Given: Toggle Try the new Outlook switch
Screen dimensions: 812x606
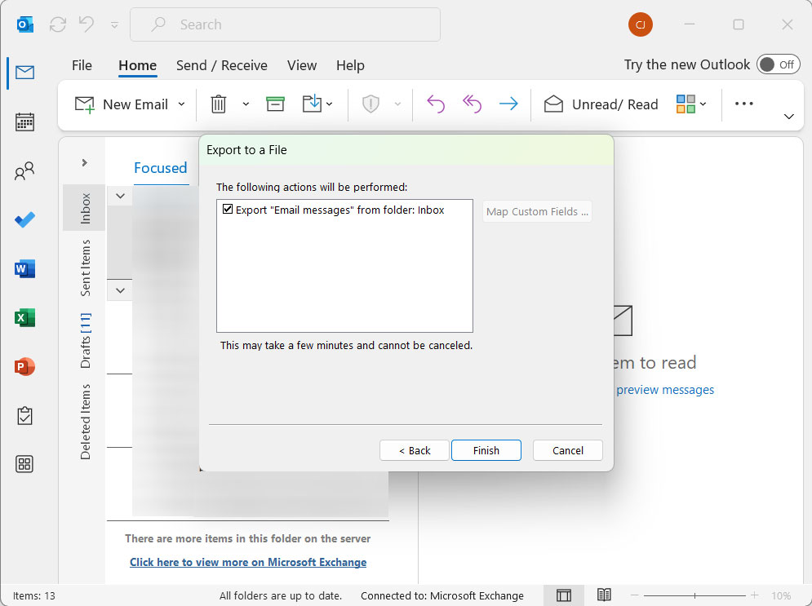Looking at the screenshot, I should pos(779,64).
